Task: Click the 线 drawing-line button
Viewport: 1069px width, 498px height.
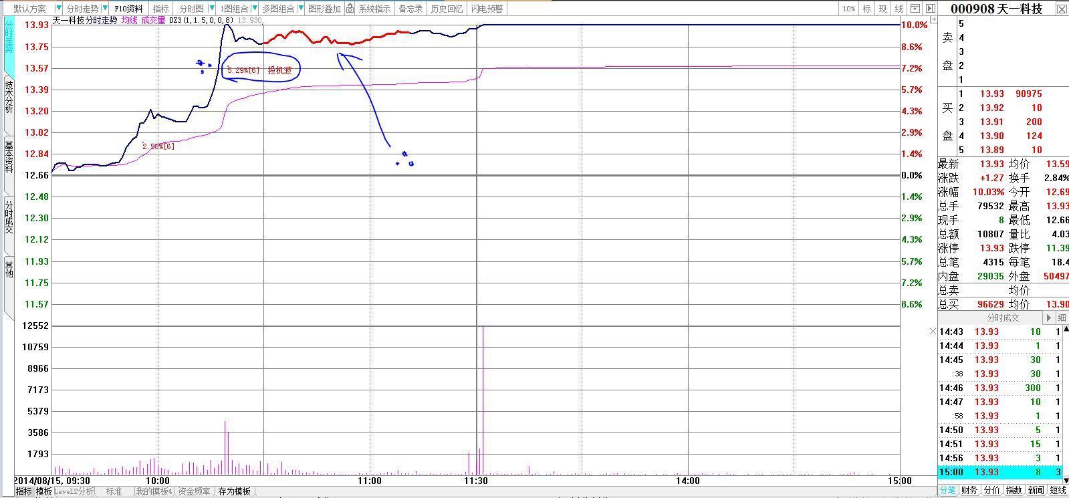Action: (x=899, y=9)
